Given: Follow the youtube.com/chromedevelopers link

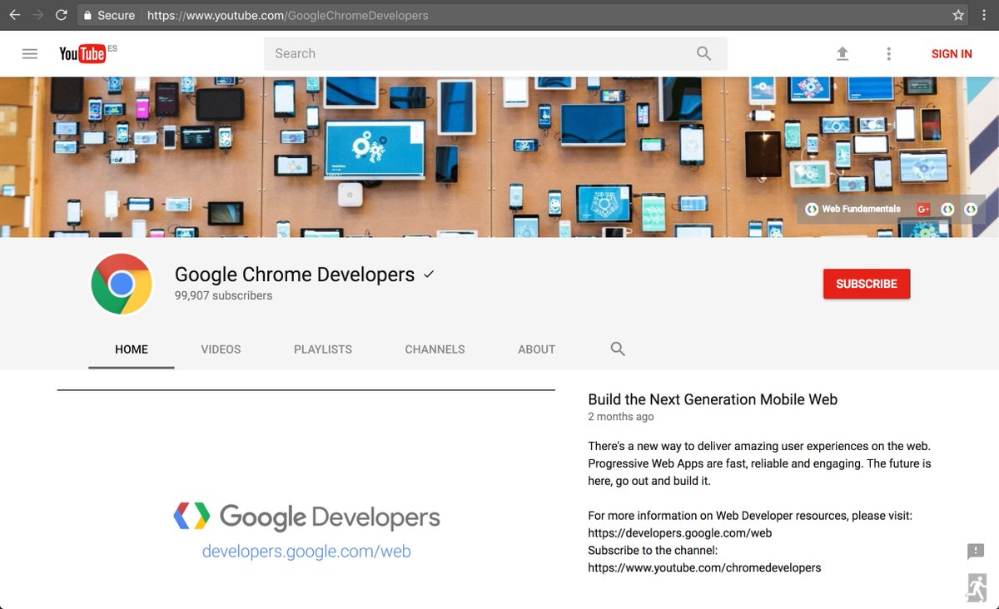Looking at the screenshot, I should (704, 568).
